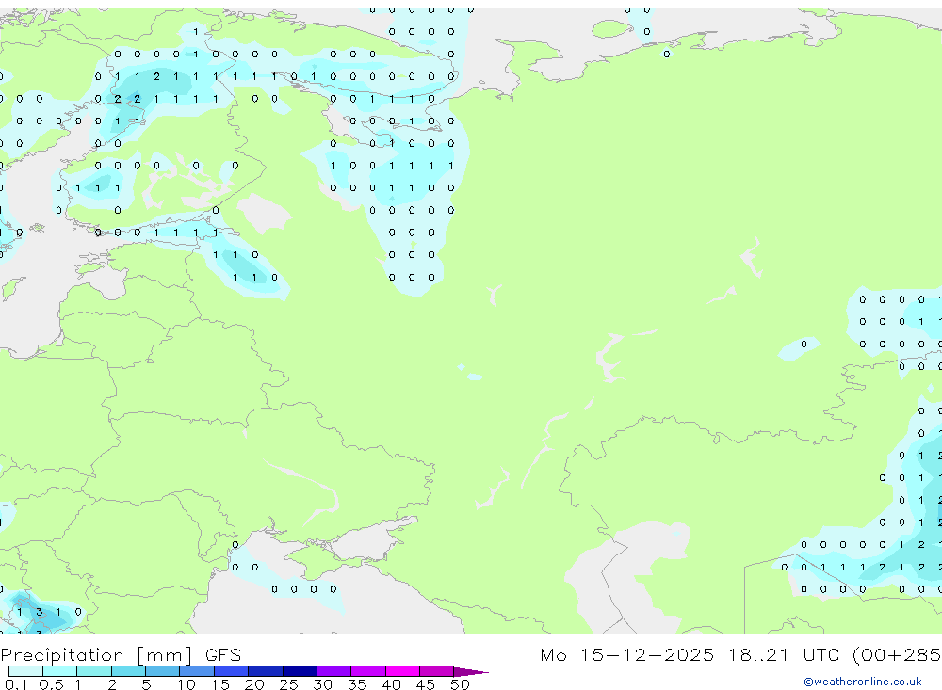Select the "UTC" label
942x690 pixels.
[820, 655]
